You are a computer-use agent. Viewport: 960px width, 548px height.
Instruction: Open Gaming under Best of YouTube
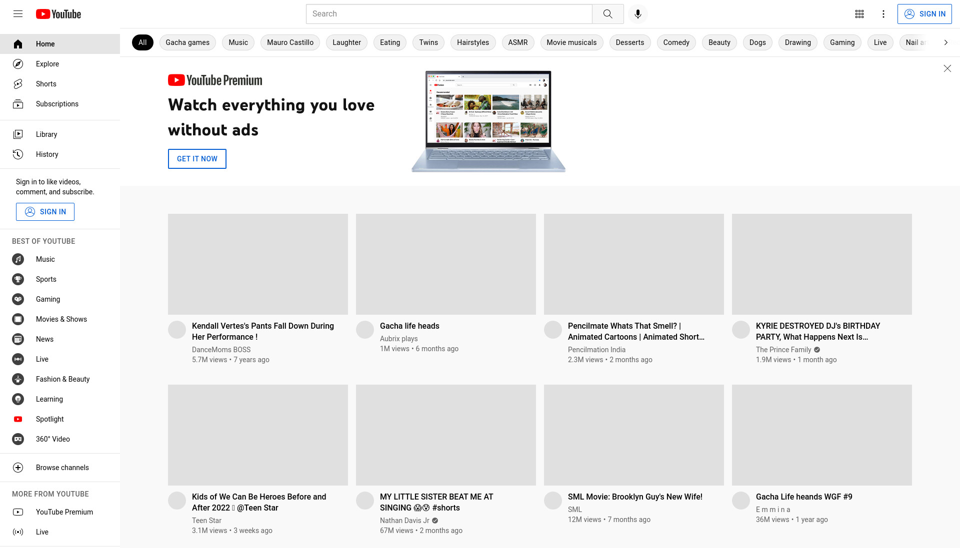tap(60, 299)
